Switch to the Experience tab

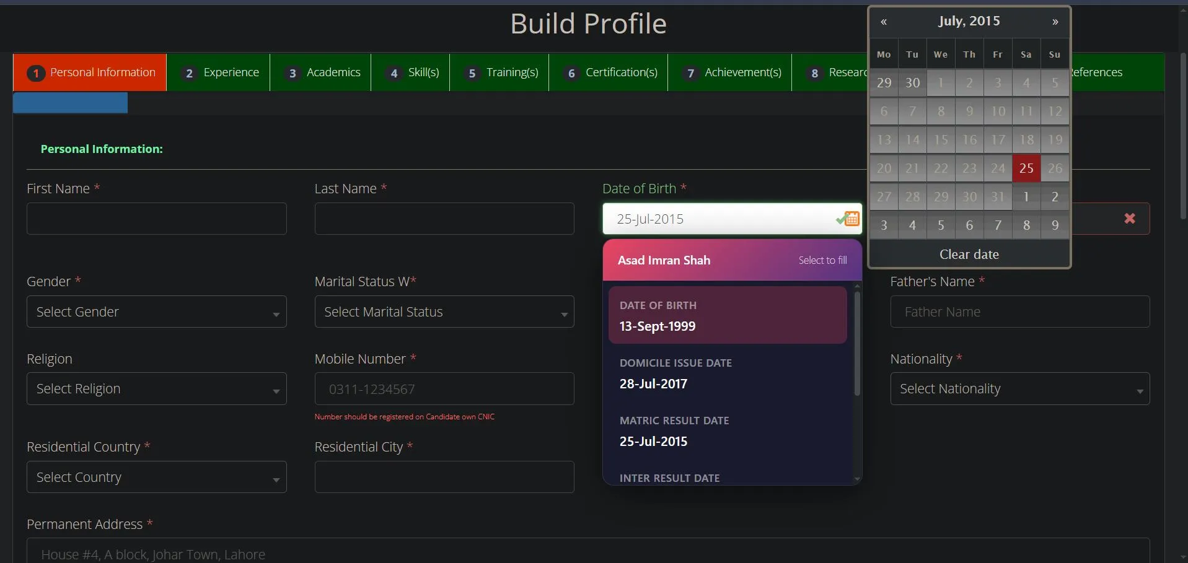click(x=230, y=72)
